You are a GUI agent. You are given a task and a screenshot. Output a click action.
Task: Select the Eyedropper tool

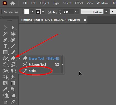[x=5, y=89]
